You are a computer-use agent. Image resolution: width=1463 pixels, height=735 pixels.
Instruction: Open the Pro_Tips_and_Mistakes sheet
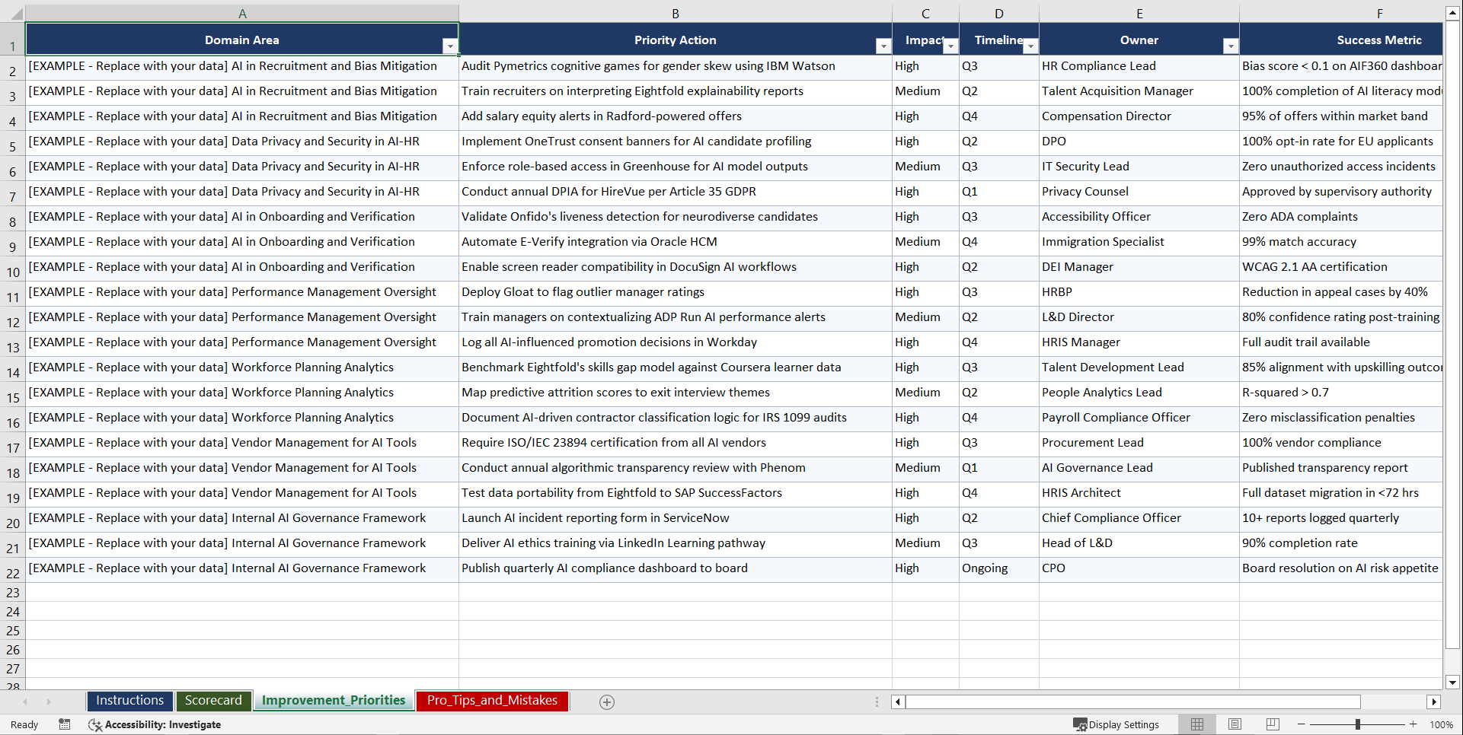tap(491, 701)
